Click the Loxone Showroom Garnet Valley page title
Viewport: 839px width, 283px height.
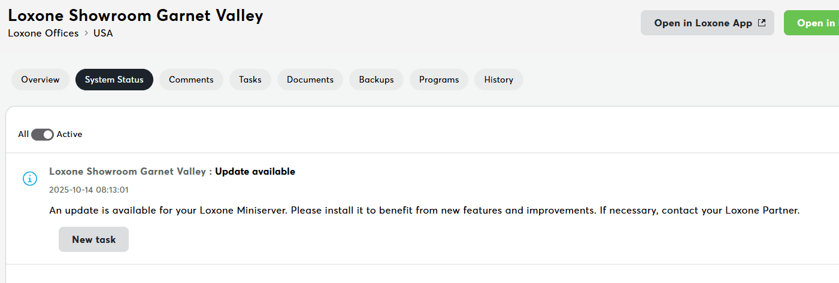click(x=135, y=15)
